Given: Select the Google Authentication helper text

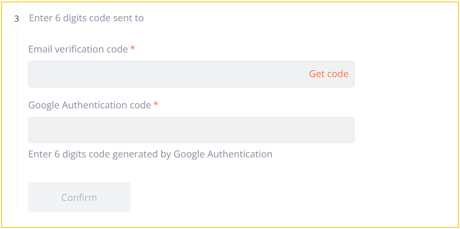Looking at the screenshot, I should click(150, 154).
